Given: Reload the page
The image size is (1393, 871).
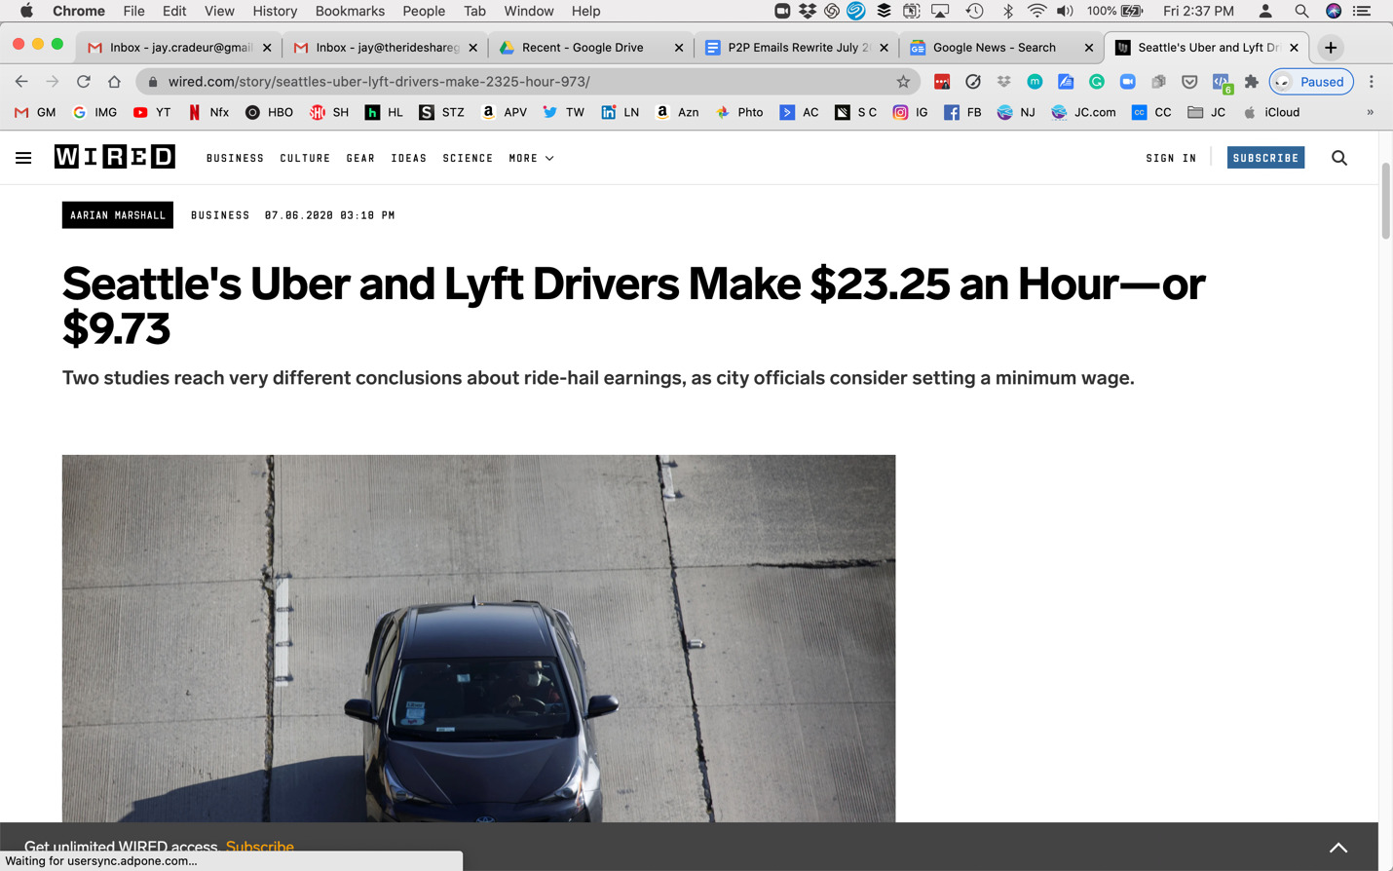Looking at the screenshot, I should [84, 82].
